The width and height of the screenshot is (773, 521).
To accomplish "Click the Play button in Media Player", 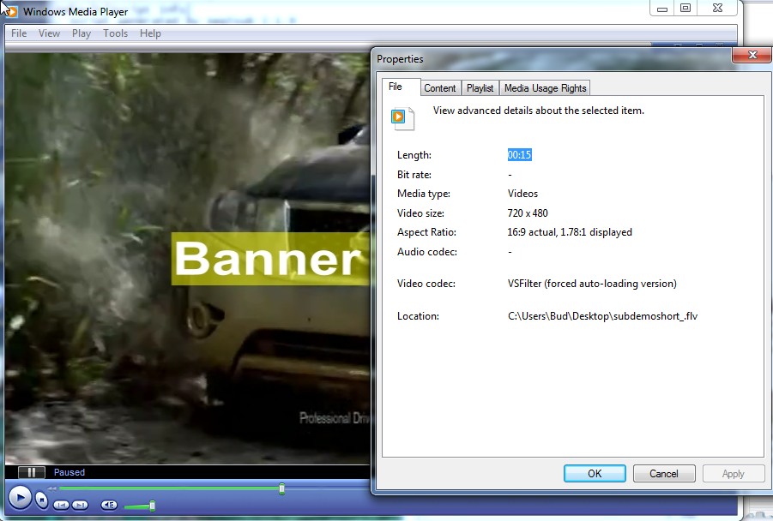I will (x=20, y=498).
